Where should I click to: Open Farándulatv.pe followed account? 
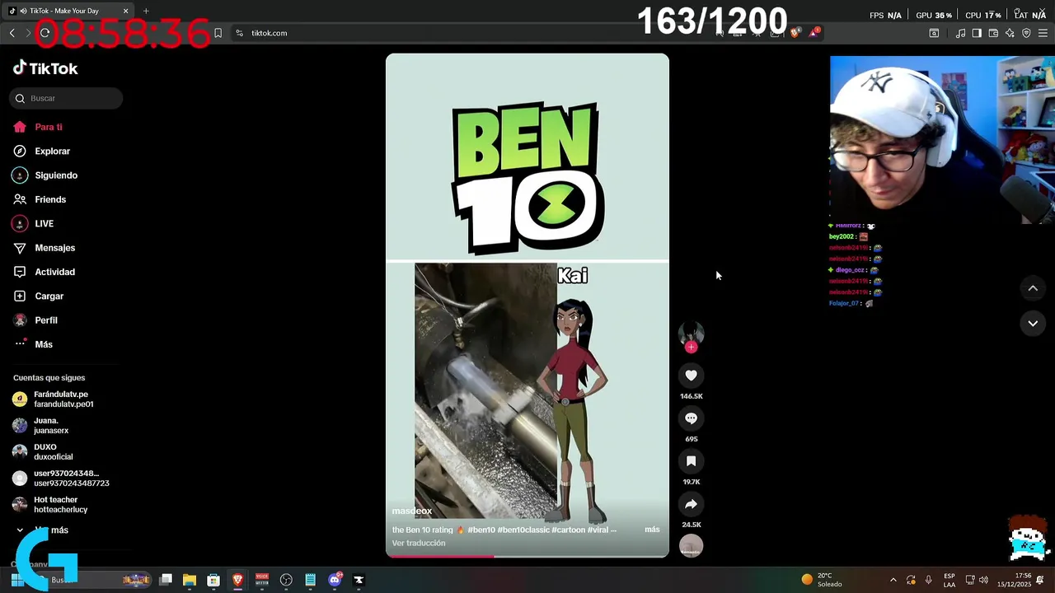(54, 399)
